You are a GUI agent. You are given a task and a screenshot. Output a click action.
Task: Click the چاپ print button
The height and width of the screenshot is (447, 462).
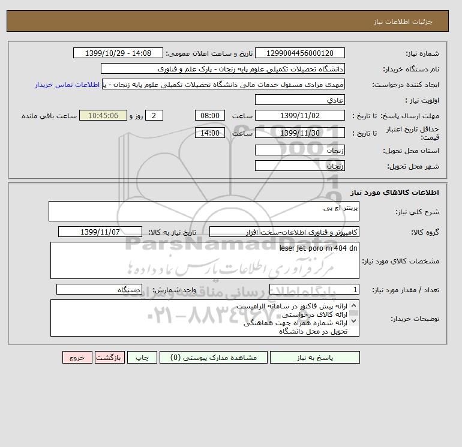pos(142,358)
